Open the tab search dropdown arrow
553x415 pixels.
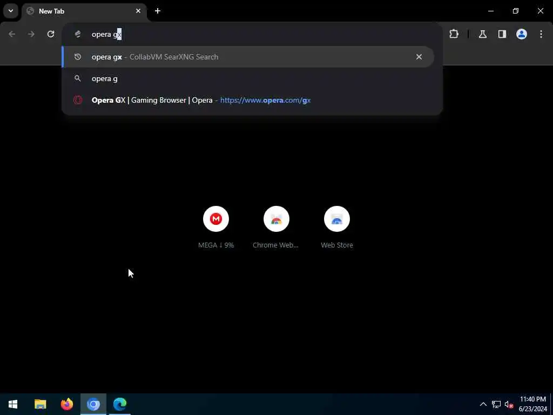pos(11,11)
